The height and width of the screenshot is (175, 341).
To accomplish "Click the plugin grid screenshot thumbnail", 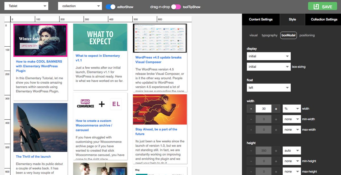I will [x=160, y=38].
